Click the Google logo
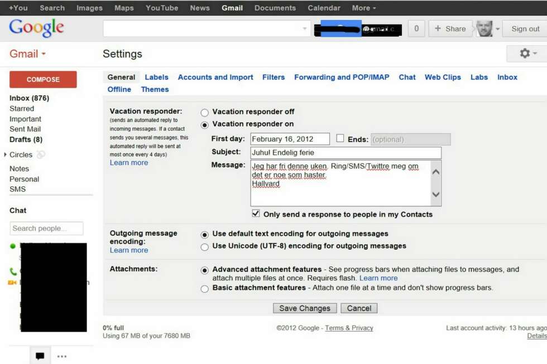The width and height of the screenshot is (547, 364). (x=36, y=27)
